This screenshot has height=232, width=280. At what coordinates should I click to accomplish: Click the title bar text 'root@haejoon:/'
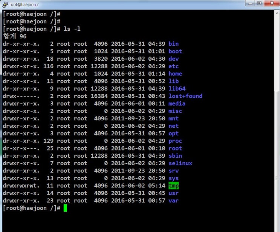pos(24,5)
